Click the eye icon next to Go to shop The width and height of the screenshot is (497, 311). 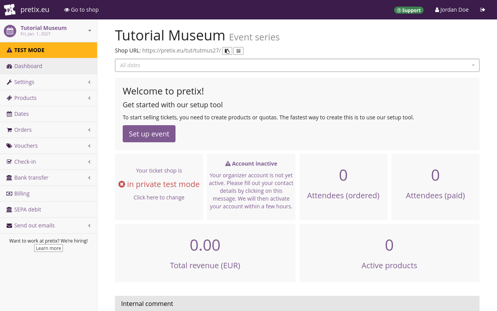(x=67, y=10)
